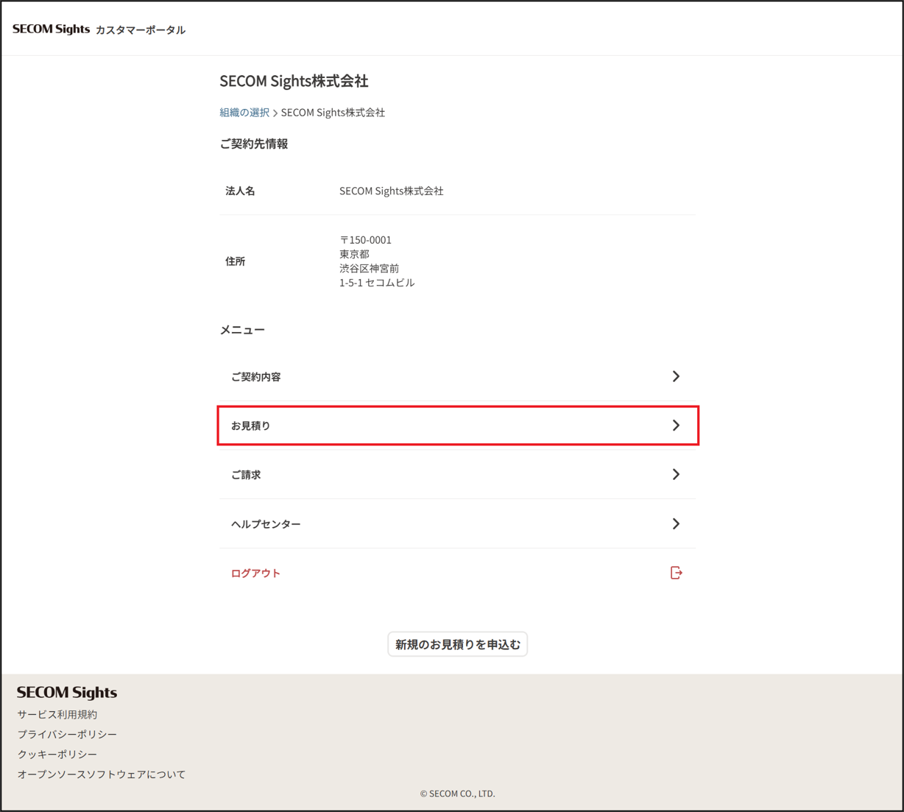Open the サービス利用規約 footer link
This screenshot has width=904, height=812.
coord(57,715)
